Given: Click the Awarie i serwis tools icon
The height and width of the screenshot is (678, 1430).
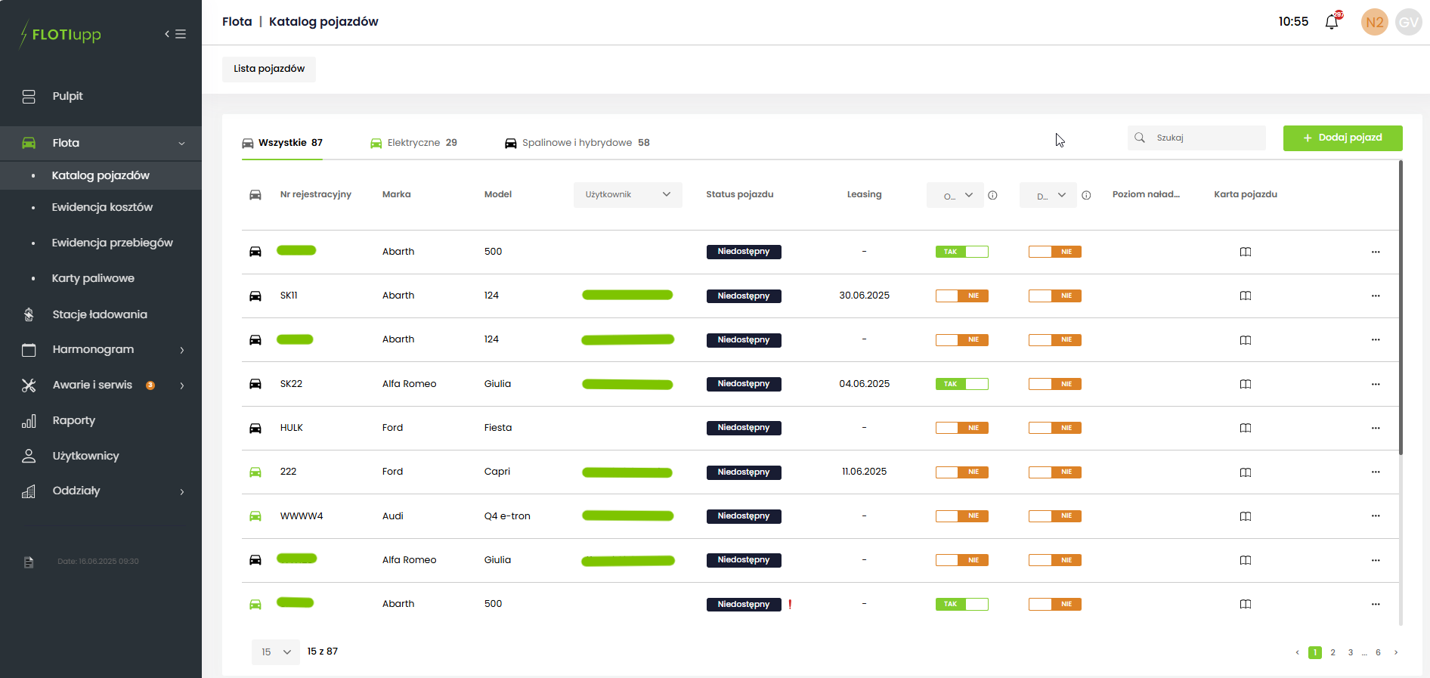Looking at the screenshot, I should click(x=29, y=385).
